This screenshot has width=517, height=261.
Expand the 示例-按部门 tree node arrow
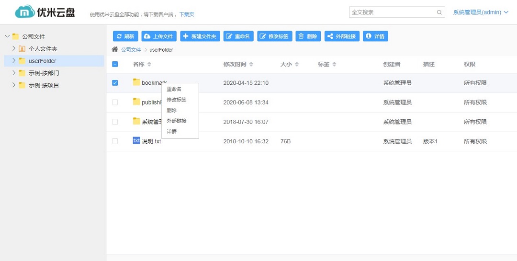[14, 73]
